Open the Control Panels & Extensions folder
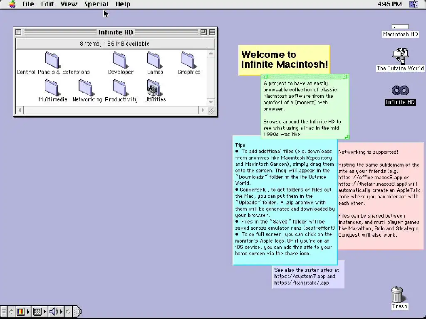426x319 pixels. tap(52, 60)
